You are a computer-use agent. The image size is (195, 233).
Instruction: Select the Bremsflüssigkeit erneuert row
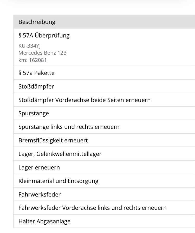[x=104, y=140]
